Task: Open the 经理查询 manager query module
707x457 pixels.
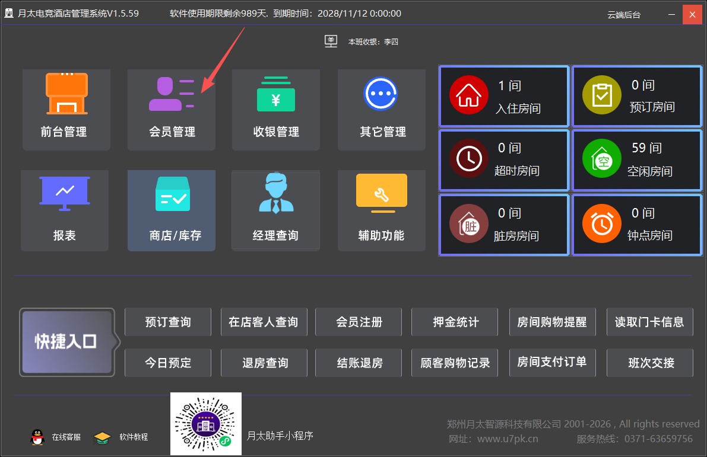Action: (x=276, y=210)
